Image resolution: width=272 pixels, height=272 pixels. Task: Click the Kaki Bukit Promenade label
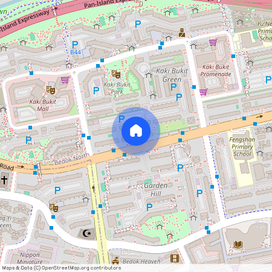pyautogui.click(x=216, y=71)
